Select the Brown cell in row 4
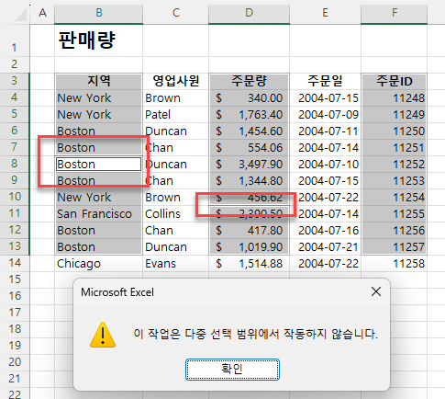Screen dimensions: 445x399 pos(175,97)
